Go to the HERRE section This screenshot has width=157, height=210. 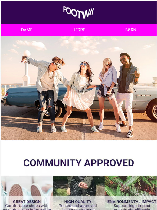pyautogui.click(x=79, y=30)
